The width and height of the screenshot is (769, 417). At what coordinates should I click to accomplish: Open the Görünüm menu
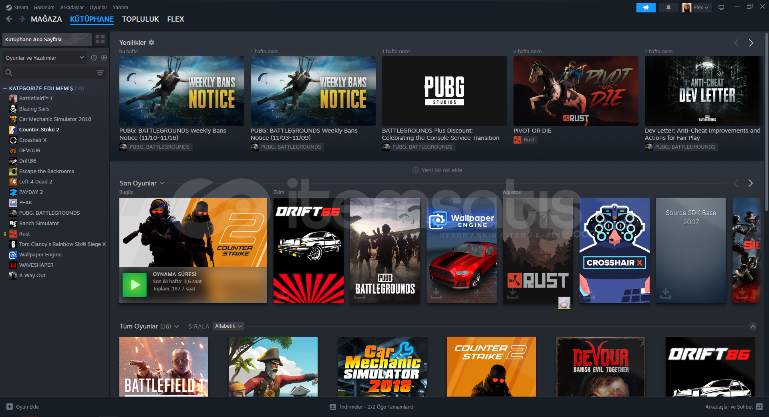coord(44,8)
